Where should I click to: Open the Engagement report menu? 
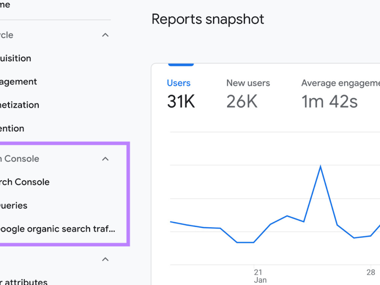tap(18, 82)
